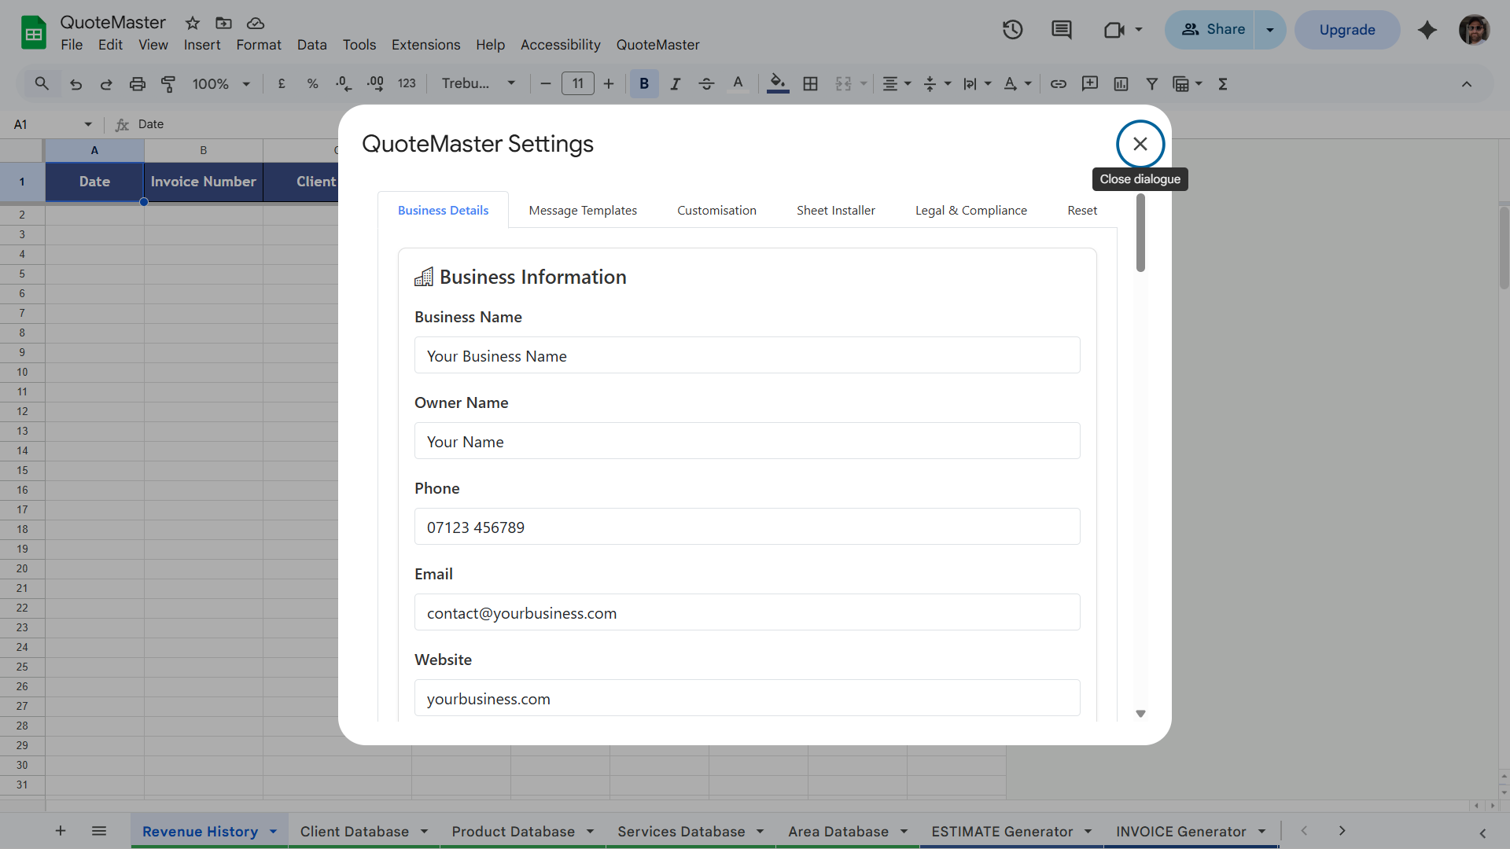
Task: Apply strikethrough formatting
Action: click(706, 83)
